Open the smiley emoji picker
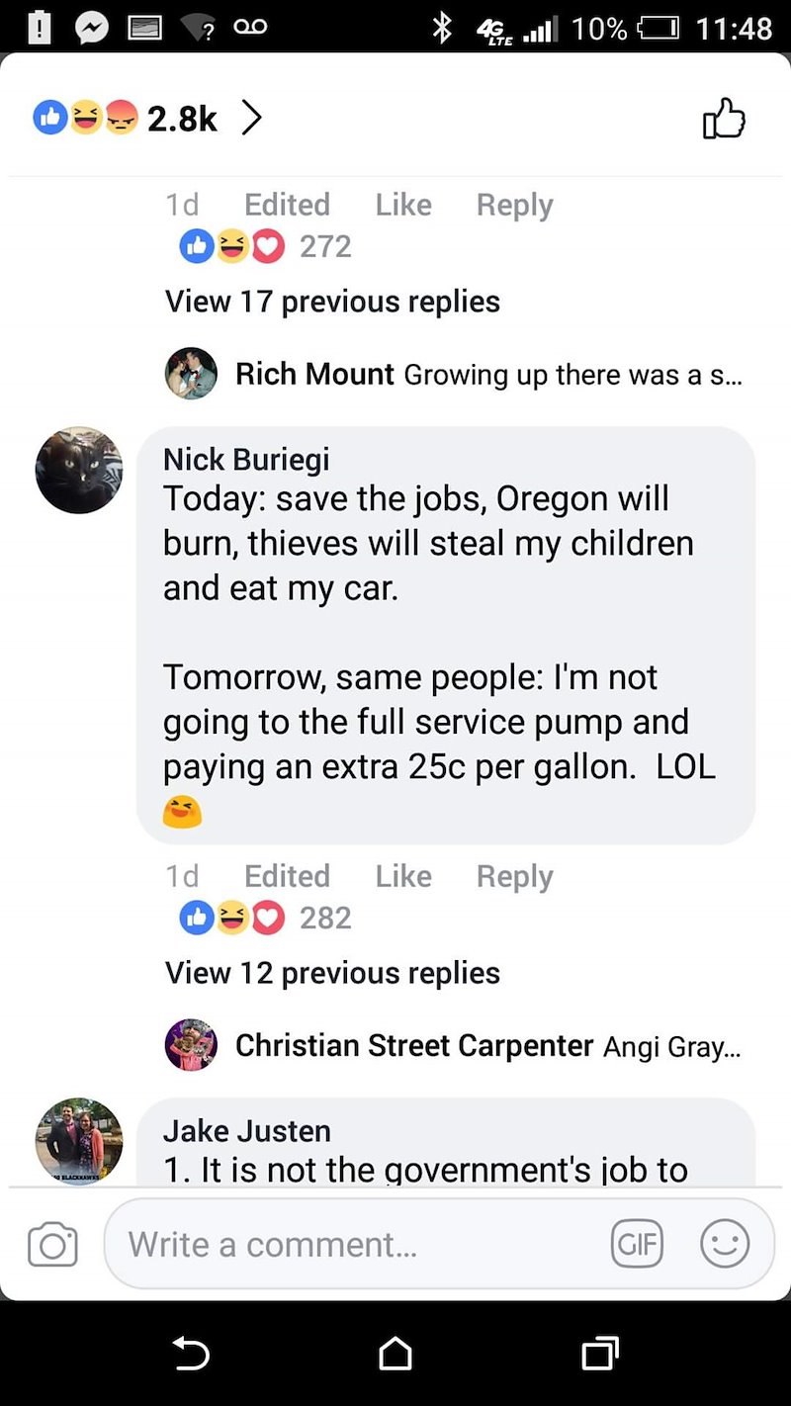The image size is (791, 1406). 725,1244
